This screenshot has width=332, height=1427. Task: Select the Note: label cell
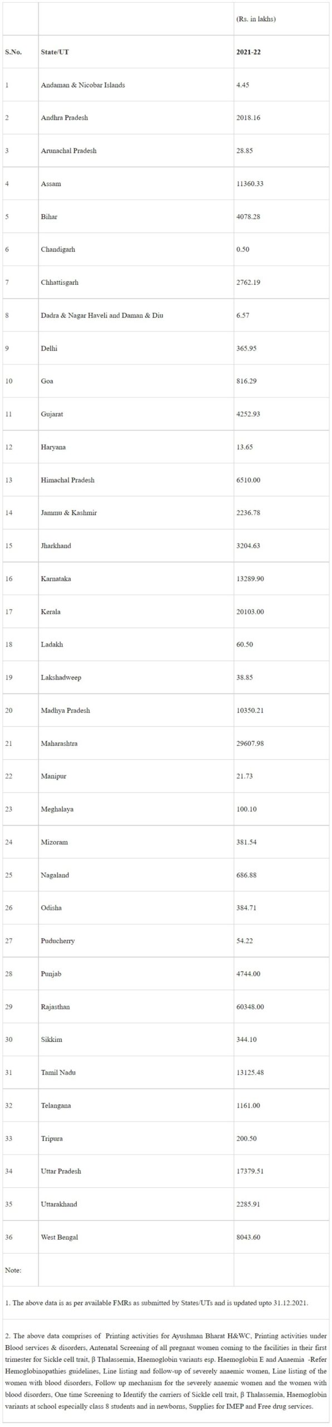(13, 1270)
